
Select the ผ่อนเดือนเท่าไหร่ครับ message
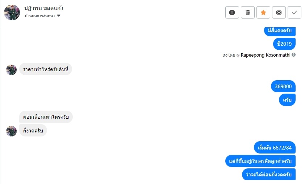46,117
